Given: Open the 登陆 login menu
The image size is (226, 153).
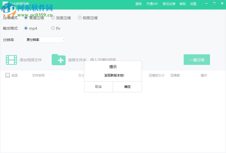Looking at the screenshot, I should (x=138, y=4).
